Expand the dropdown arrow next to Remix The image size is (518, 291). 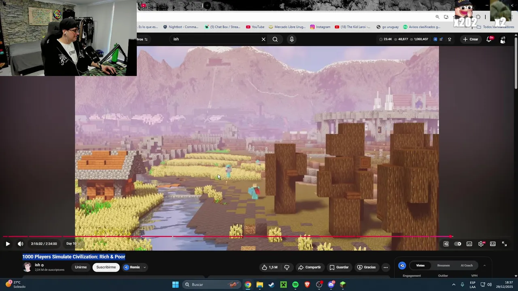pyautogui.click(x=144, y=267)
